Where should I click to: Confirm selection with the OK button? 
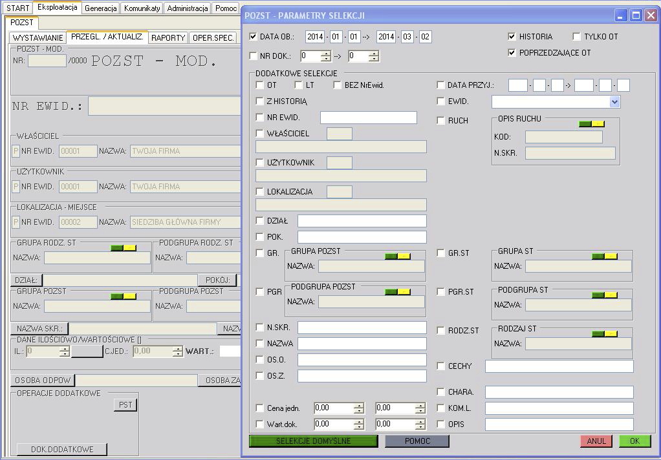pos(635,441)
